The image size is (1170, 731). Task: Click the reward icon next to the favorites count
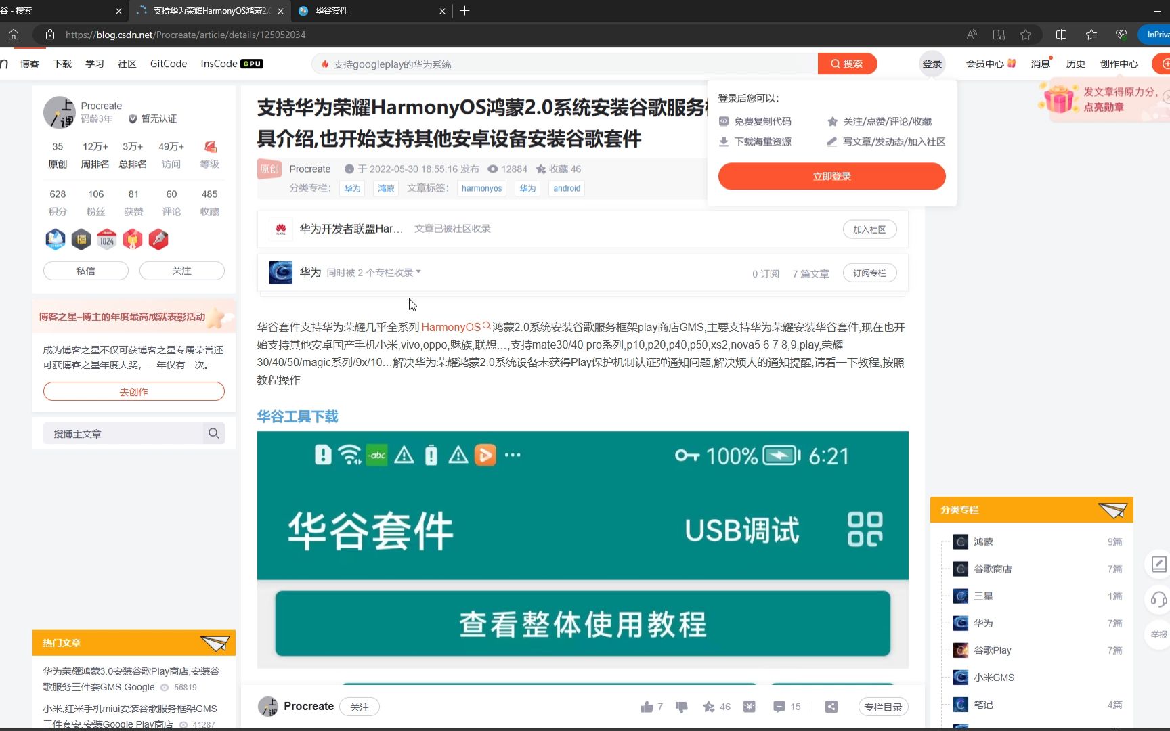point(749,707)
